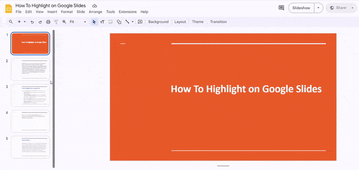Open the Shape tool icon
The width and height of the screenshot is (359, 170).
click(x=119, y=22)
